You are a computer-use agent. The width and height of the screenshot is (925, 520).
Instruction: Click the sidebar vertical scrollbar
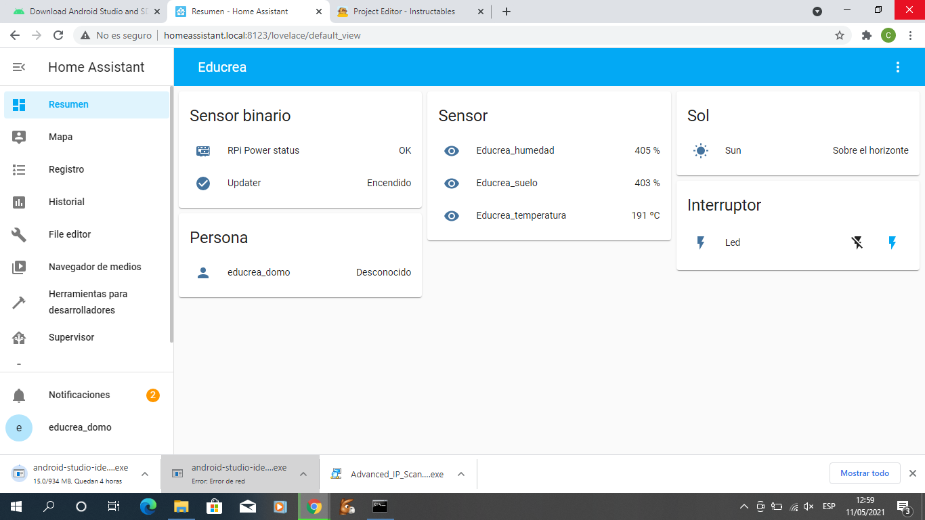tap(171, 215)
